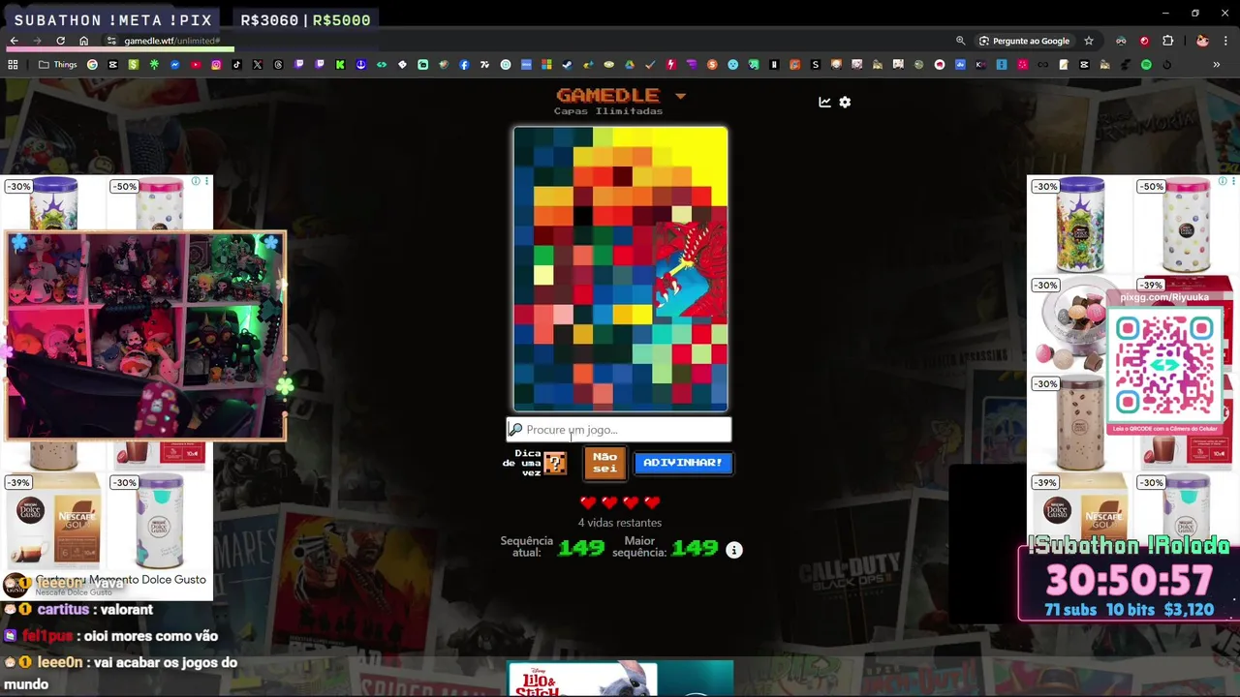Open the apps grid in bookmarks bar
The height and width of the screenshot is (697, 1240).
(13, 65)
